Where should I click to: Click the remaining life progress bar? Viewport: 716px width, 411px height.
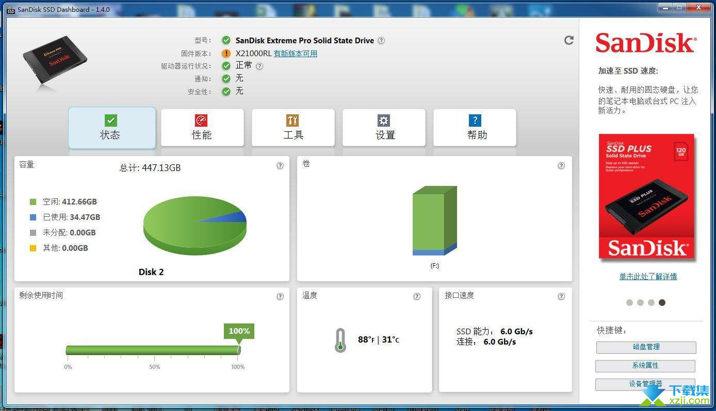click(x=153, y=350)
